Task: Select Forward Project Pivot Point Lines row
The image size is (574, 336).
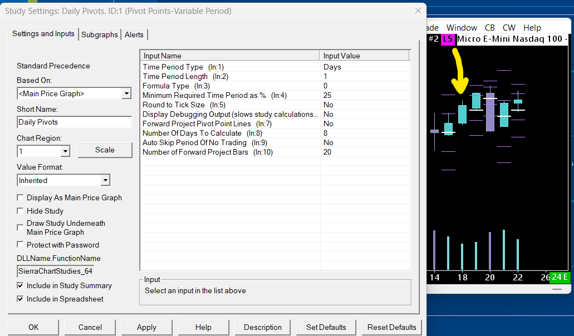Action: click(x=275, y=124)
